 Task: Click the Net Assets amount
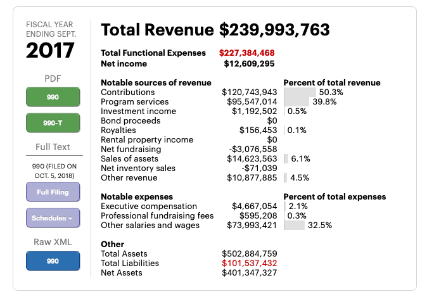click(x=249, y=273)
